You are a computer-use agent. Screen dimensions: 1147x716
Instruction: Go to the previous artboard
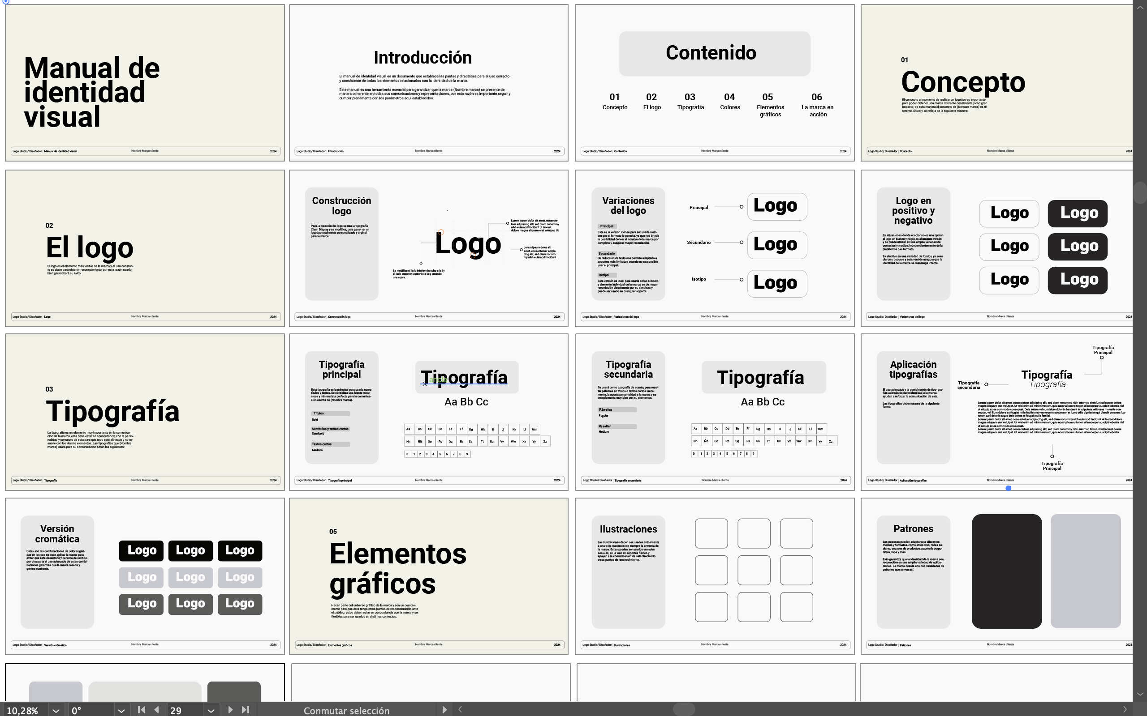pos(156,709)
